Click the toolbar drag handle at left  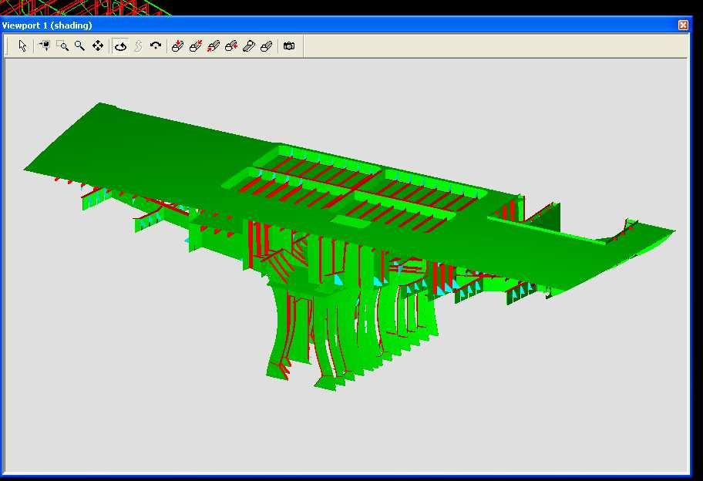coord(7,45)
